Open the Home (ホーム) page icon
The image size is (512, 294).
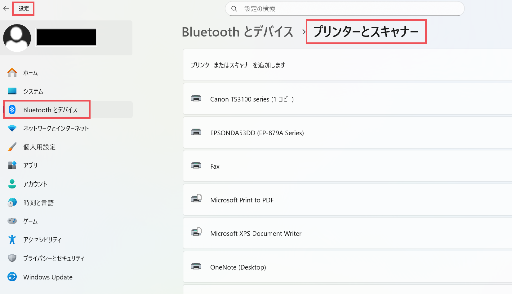(12, 73)
